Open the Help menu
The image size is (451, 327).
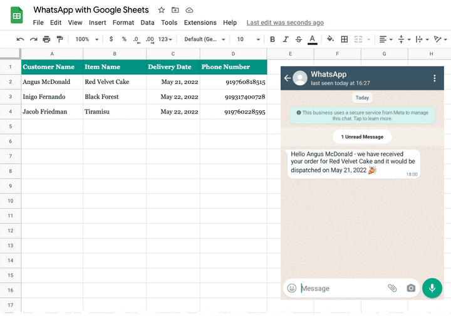(230, 23)
